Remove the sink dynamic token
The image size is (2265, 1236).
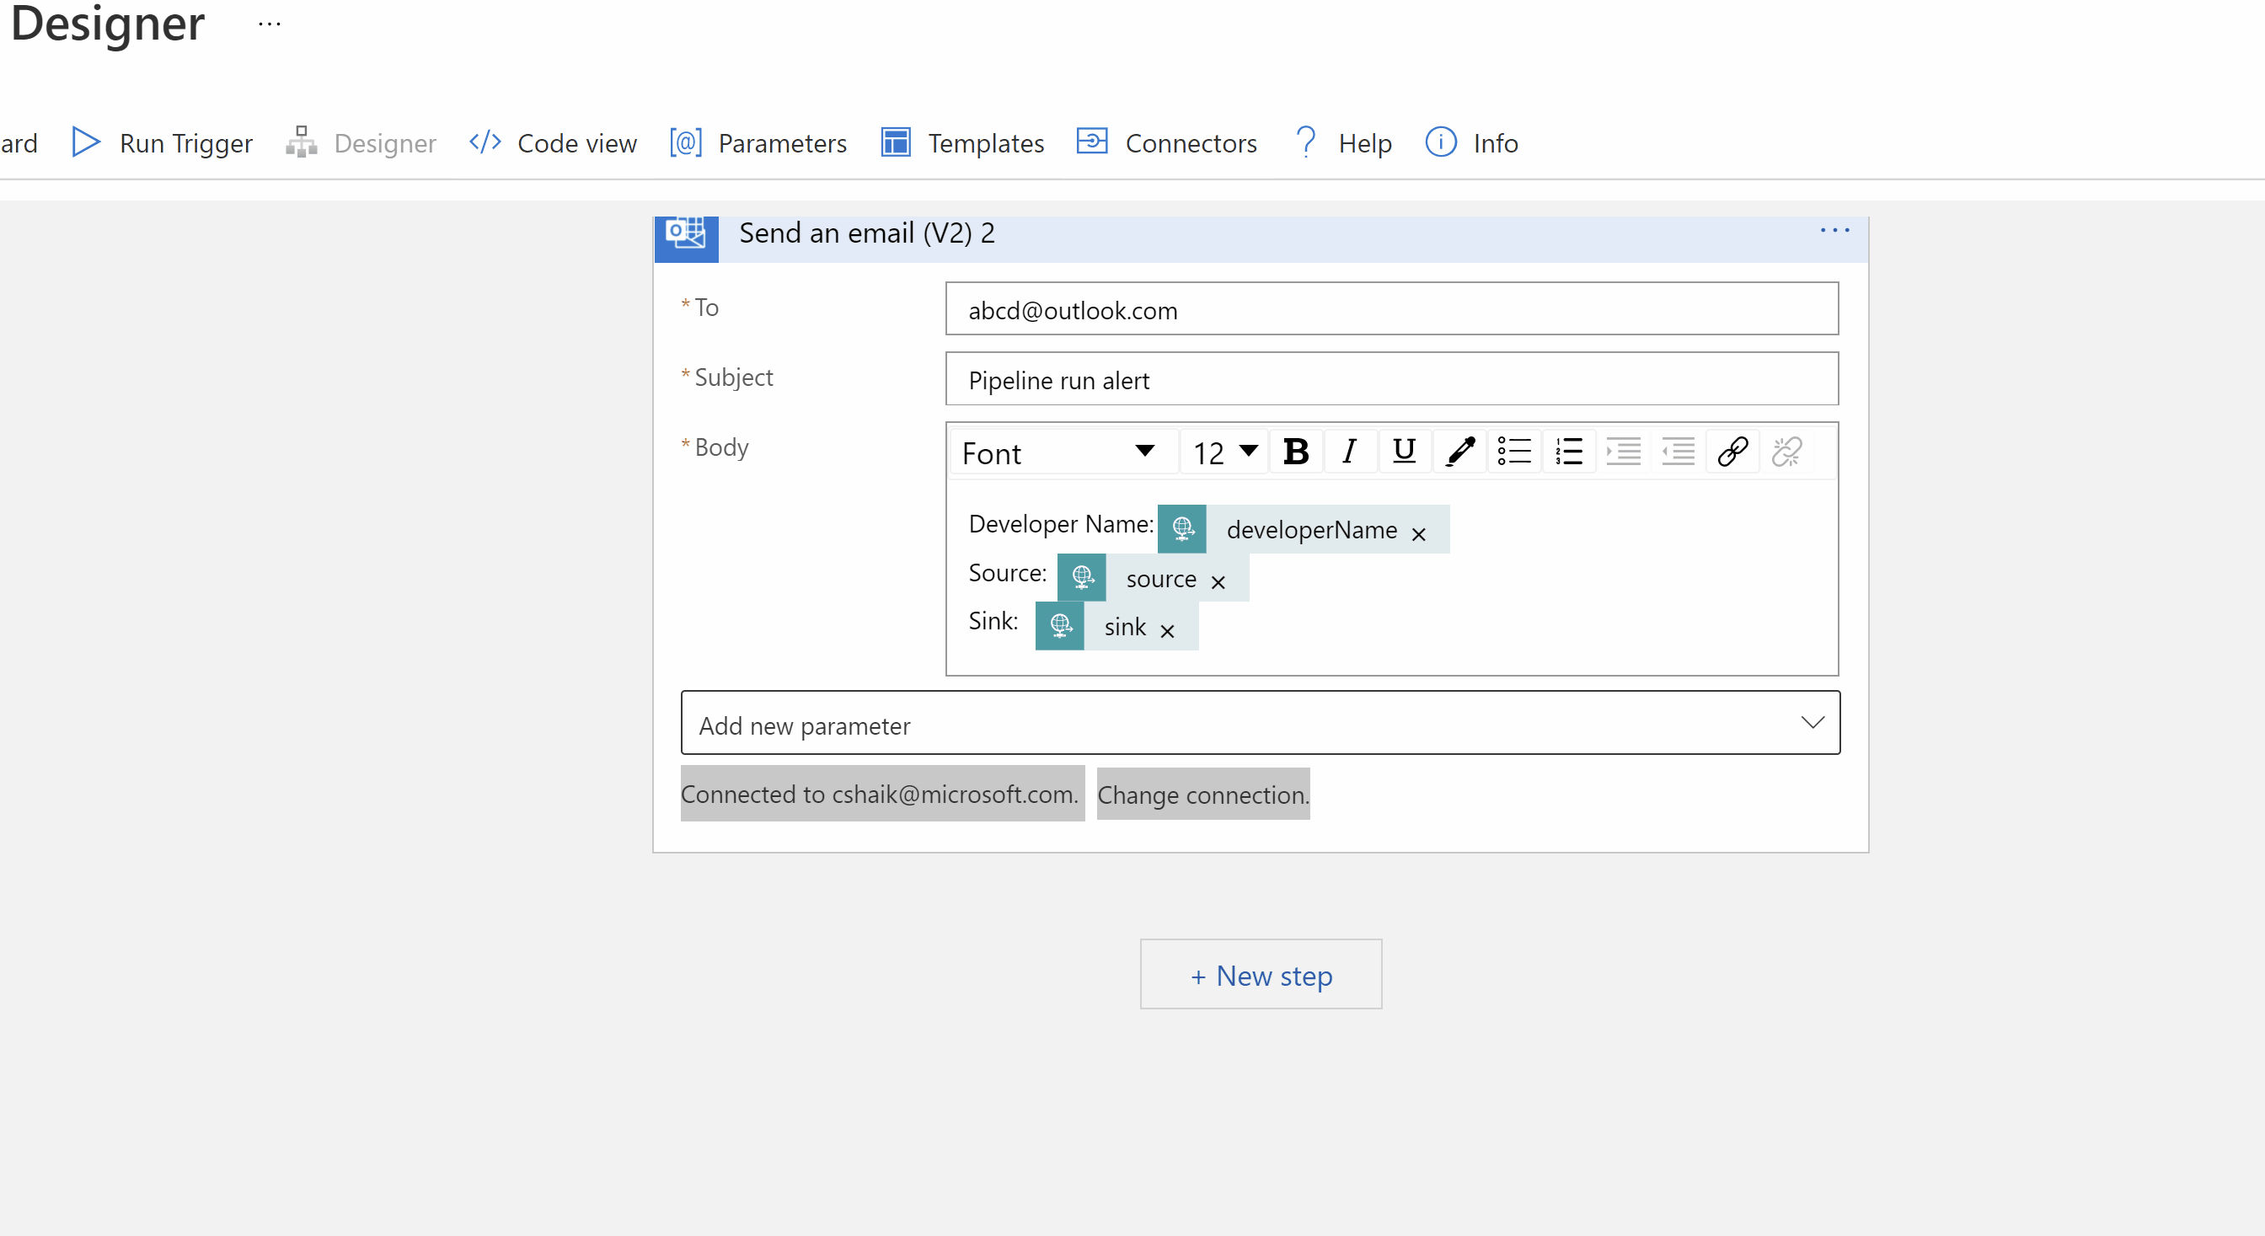coord(1166,629)
